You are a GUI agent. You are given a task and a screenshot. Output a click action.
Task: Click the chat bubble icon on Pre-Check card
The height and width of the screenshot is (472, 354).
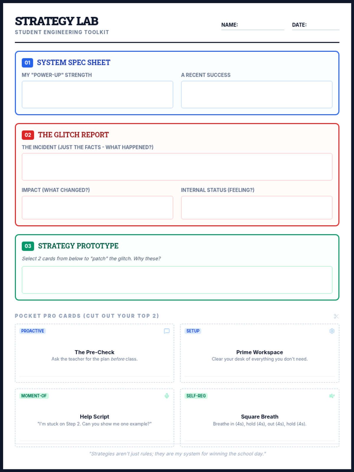[x=167, y=331]
